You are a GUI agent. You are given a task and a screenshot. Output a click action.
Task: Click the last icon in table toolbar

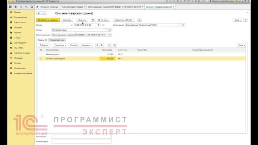tap(114, 45)
